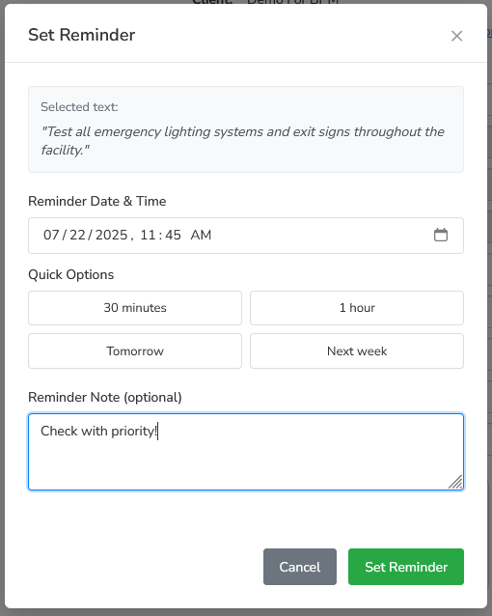Select the hour value 11

click(x=148, y=235)
